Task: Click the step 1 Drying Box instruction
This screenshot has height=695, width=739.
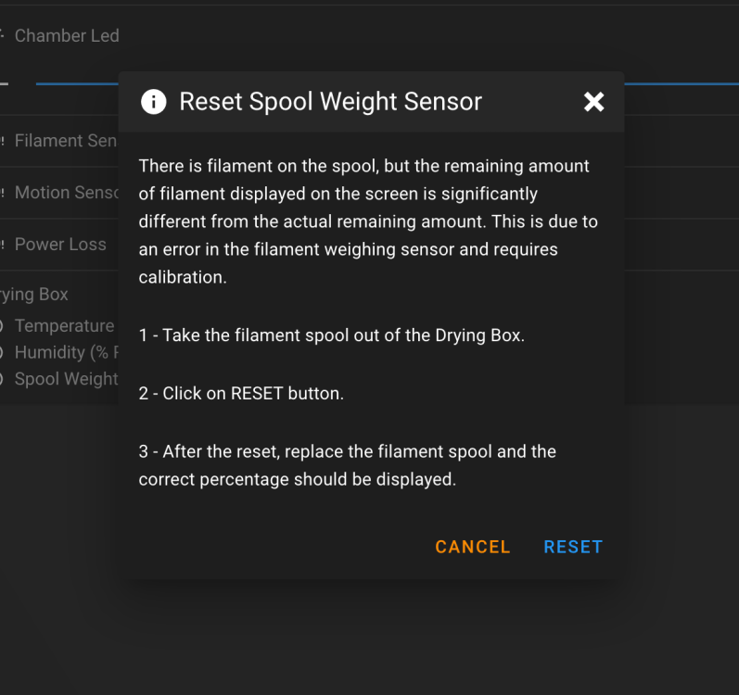Action: click(332, 335)
